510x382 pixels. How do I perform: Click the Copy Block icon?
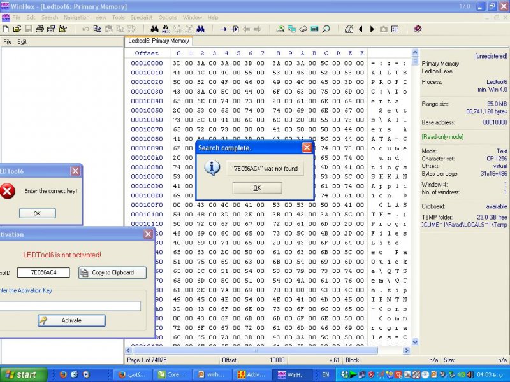tap(97, 29)
